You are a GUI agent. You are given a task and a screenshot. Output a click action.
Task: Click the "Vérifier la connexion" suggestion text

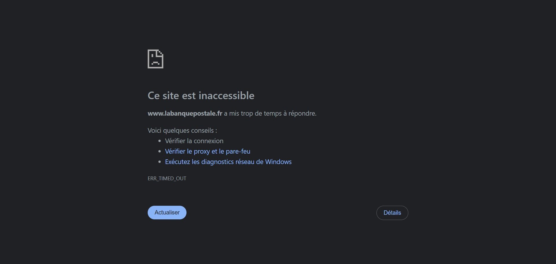[x=194, y=141]
